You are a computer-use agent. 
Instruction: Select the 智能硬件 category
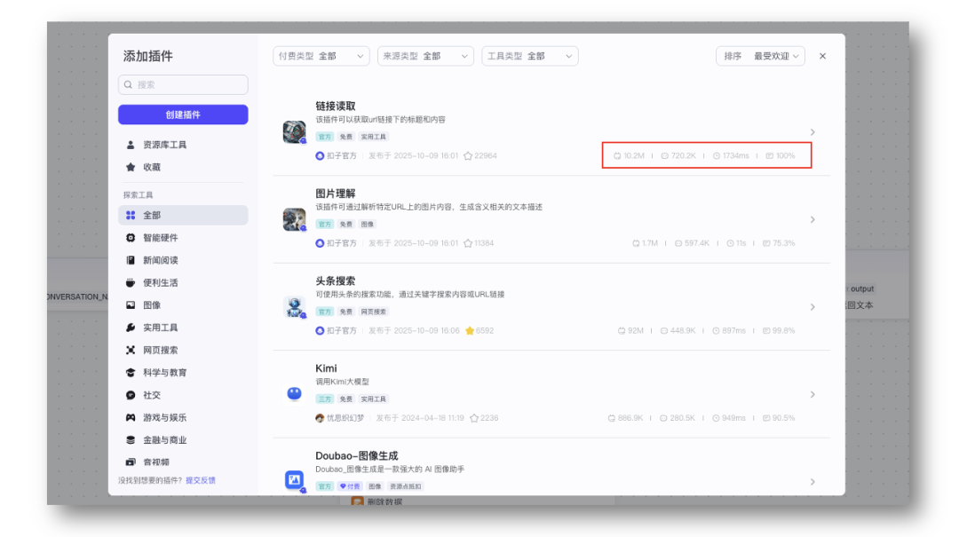[183, 238]
